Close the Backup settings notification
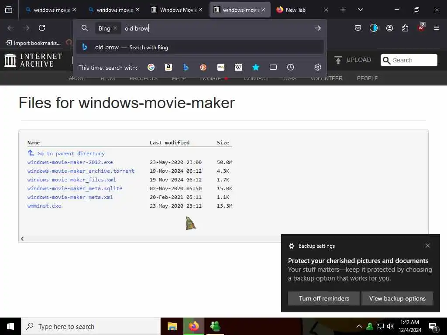The height and width of the screenshot is (335, 447). (x=428, y=246)
